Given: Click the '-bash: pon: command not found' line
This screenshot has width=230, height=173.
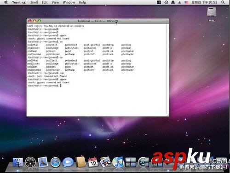Looking at the screenshot, I should (x=47, y=76).
